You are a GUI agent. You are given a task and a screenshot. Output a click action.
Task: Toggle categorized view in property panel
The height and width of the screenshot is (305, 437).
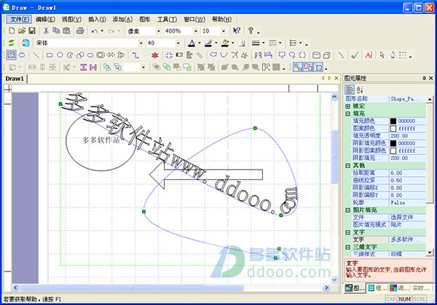350,90
